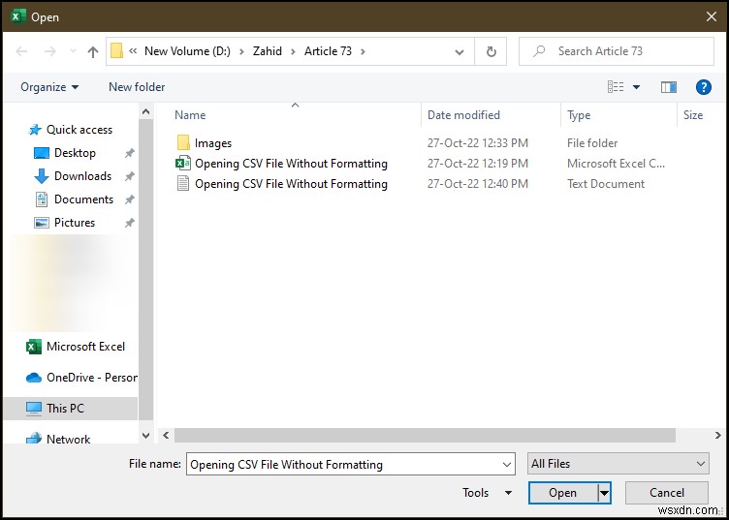
Task: Open Documents in Quick access
Action: (x=83, y=199)
